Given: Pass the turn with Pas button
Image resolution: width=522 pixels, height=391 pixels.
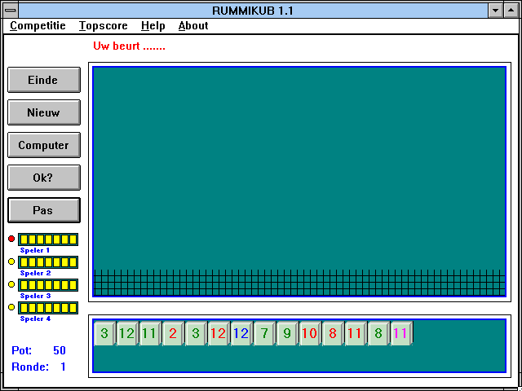Looking at the screenshot, I should coord(44,210).
